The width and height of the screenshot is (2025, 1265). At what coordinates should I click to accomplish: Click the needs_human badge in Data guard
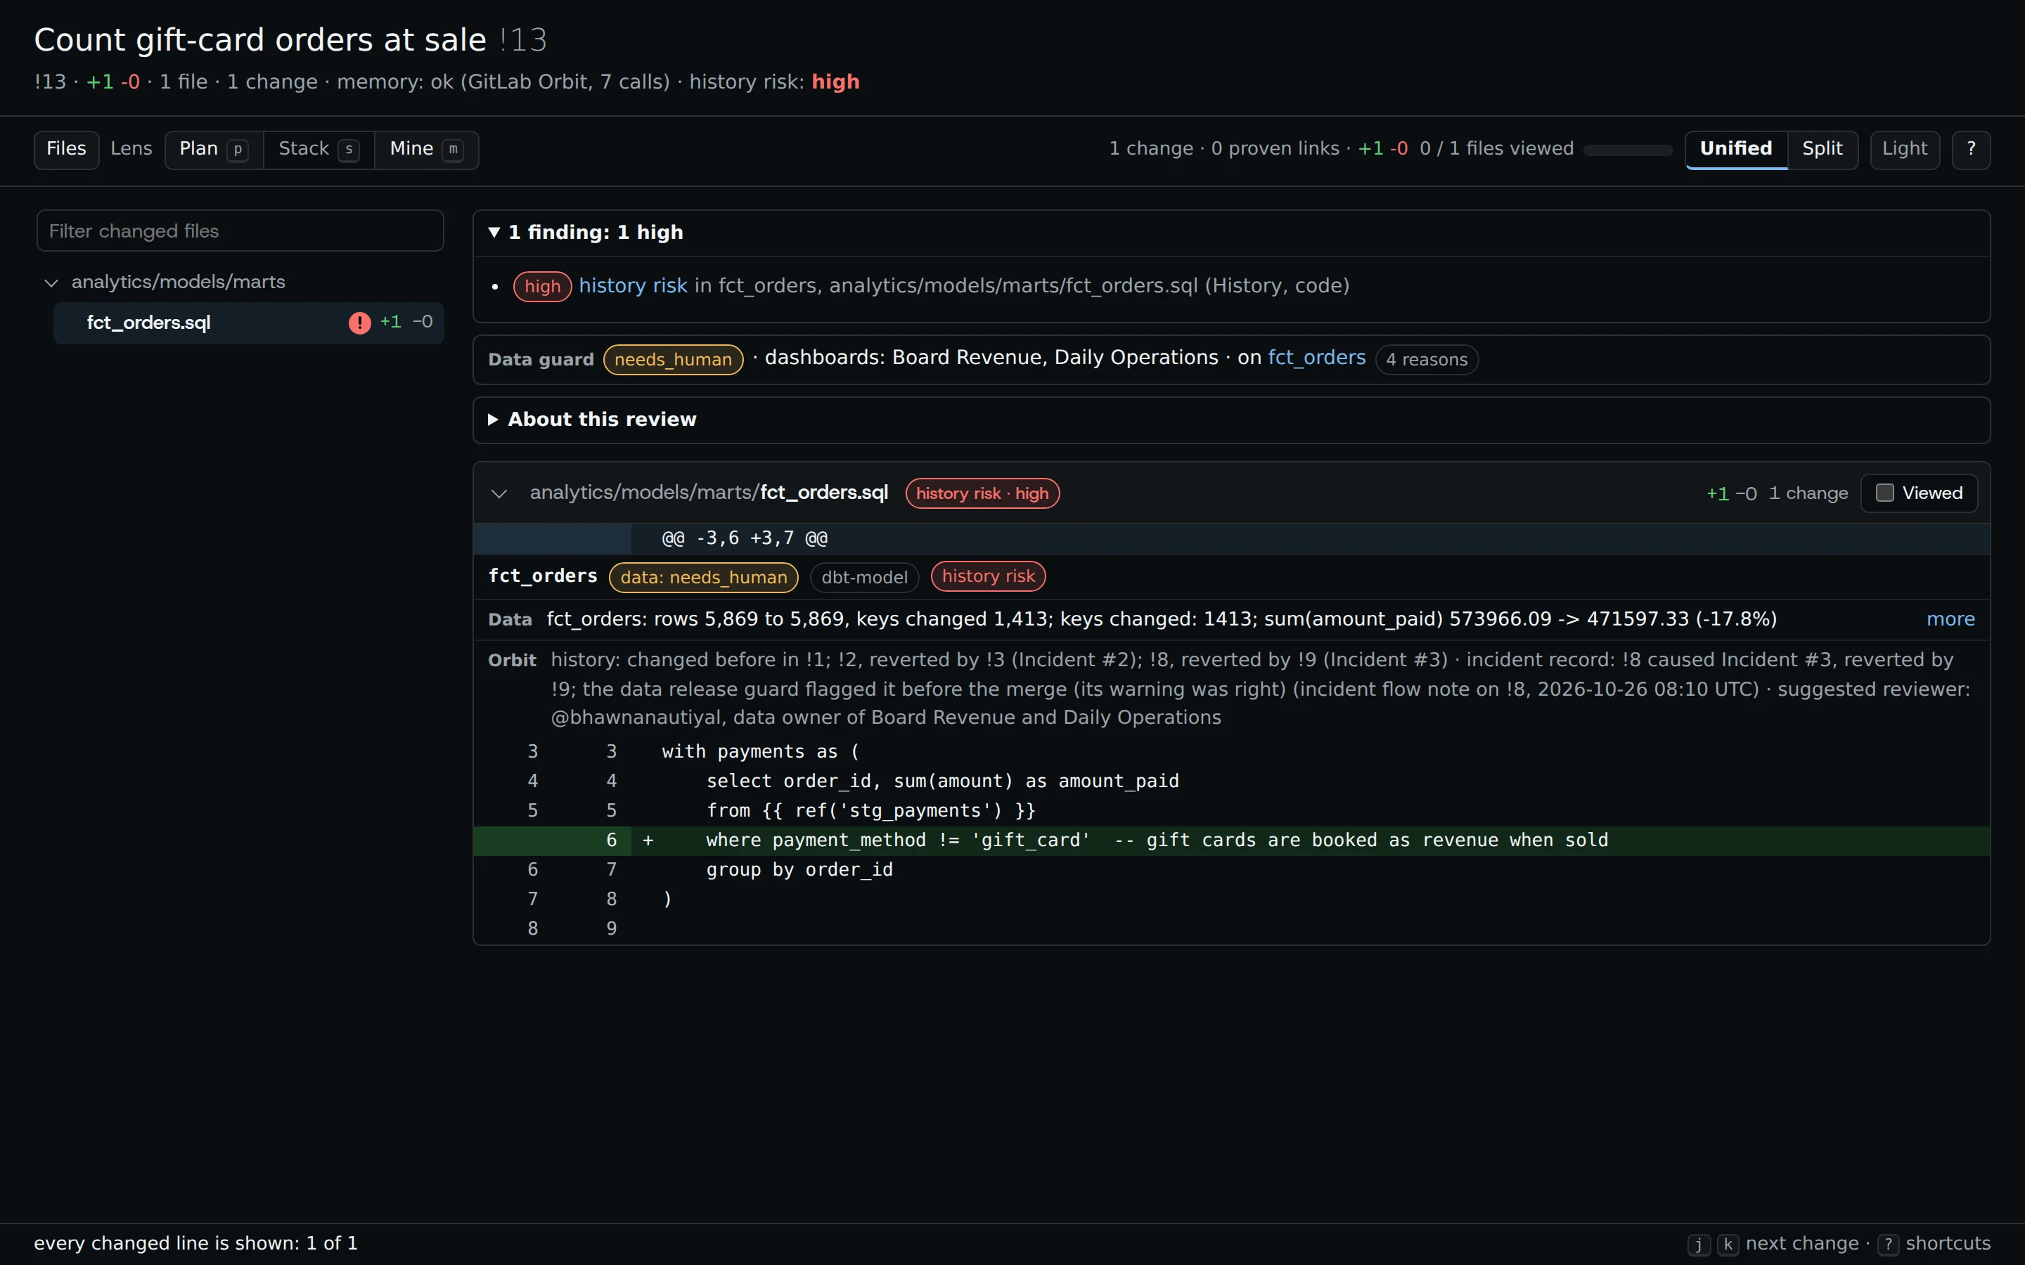pyautogui.click(x=673, y=360)
